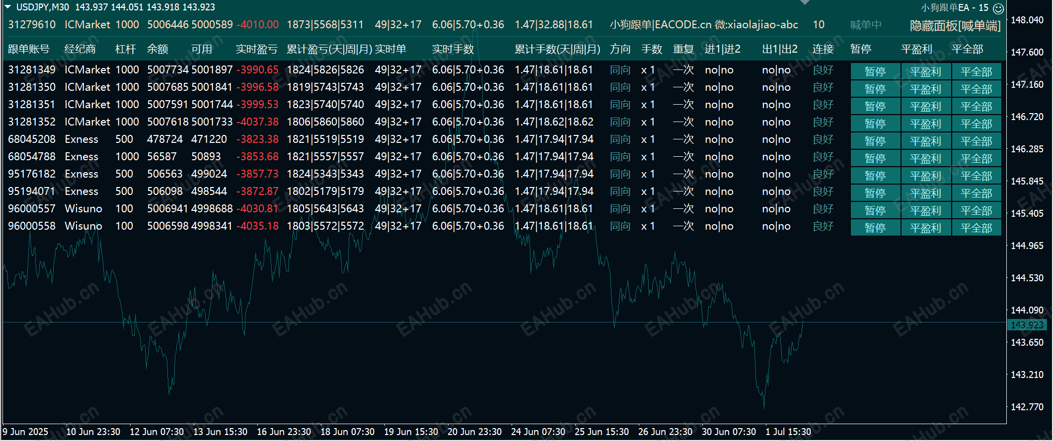Select the 累计手数(天|周|月) column header
This screenshot has width=1053, height=441.
pos(557,49)
